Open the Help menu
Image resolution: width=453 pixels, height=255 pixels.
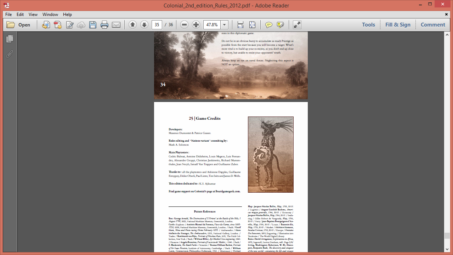(x=67, y=15)
